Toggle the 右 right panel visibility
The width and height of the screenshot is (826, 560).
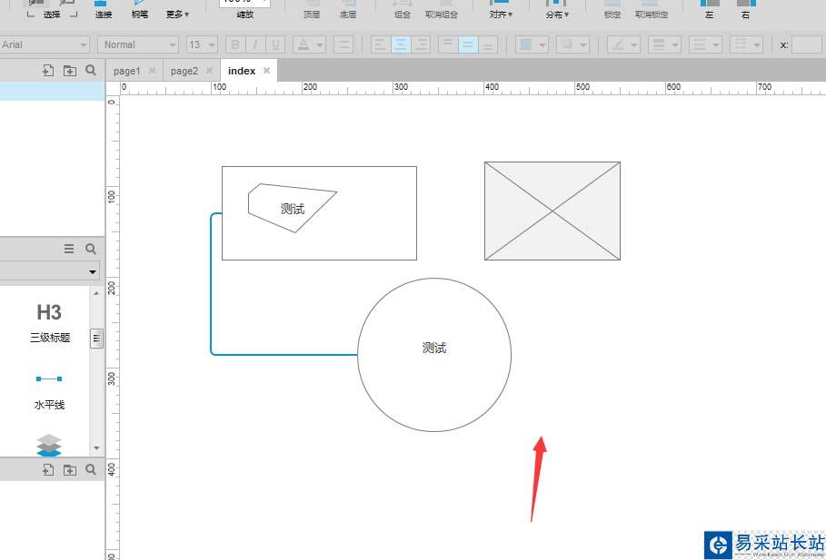pos(745,9)
